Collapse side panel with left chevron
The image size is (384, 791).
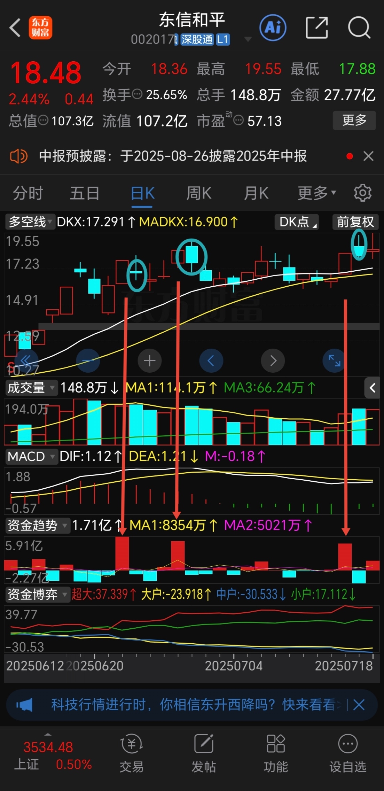[372, 388]
